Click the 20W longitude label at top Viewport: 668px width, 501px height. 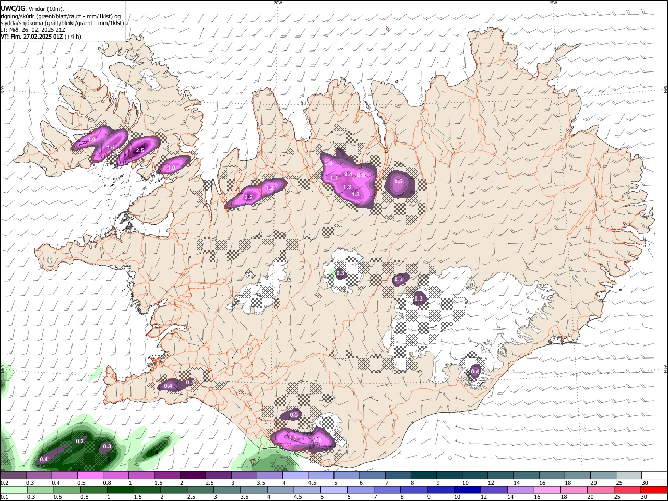(278, 3)
